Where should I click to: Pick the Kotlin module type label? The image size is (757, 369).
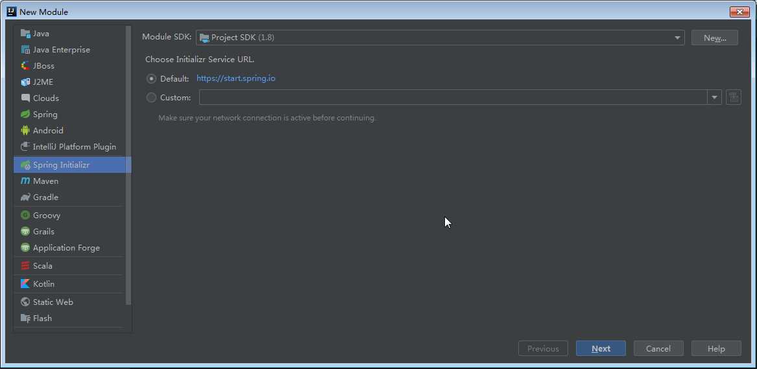pyautogui.click(x=44, y=284)
